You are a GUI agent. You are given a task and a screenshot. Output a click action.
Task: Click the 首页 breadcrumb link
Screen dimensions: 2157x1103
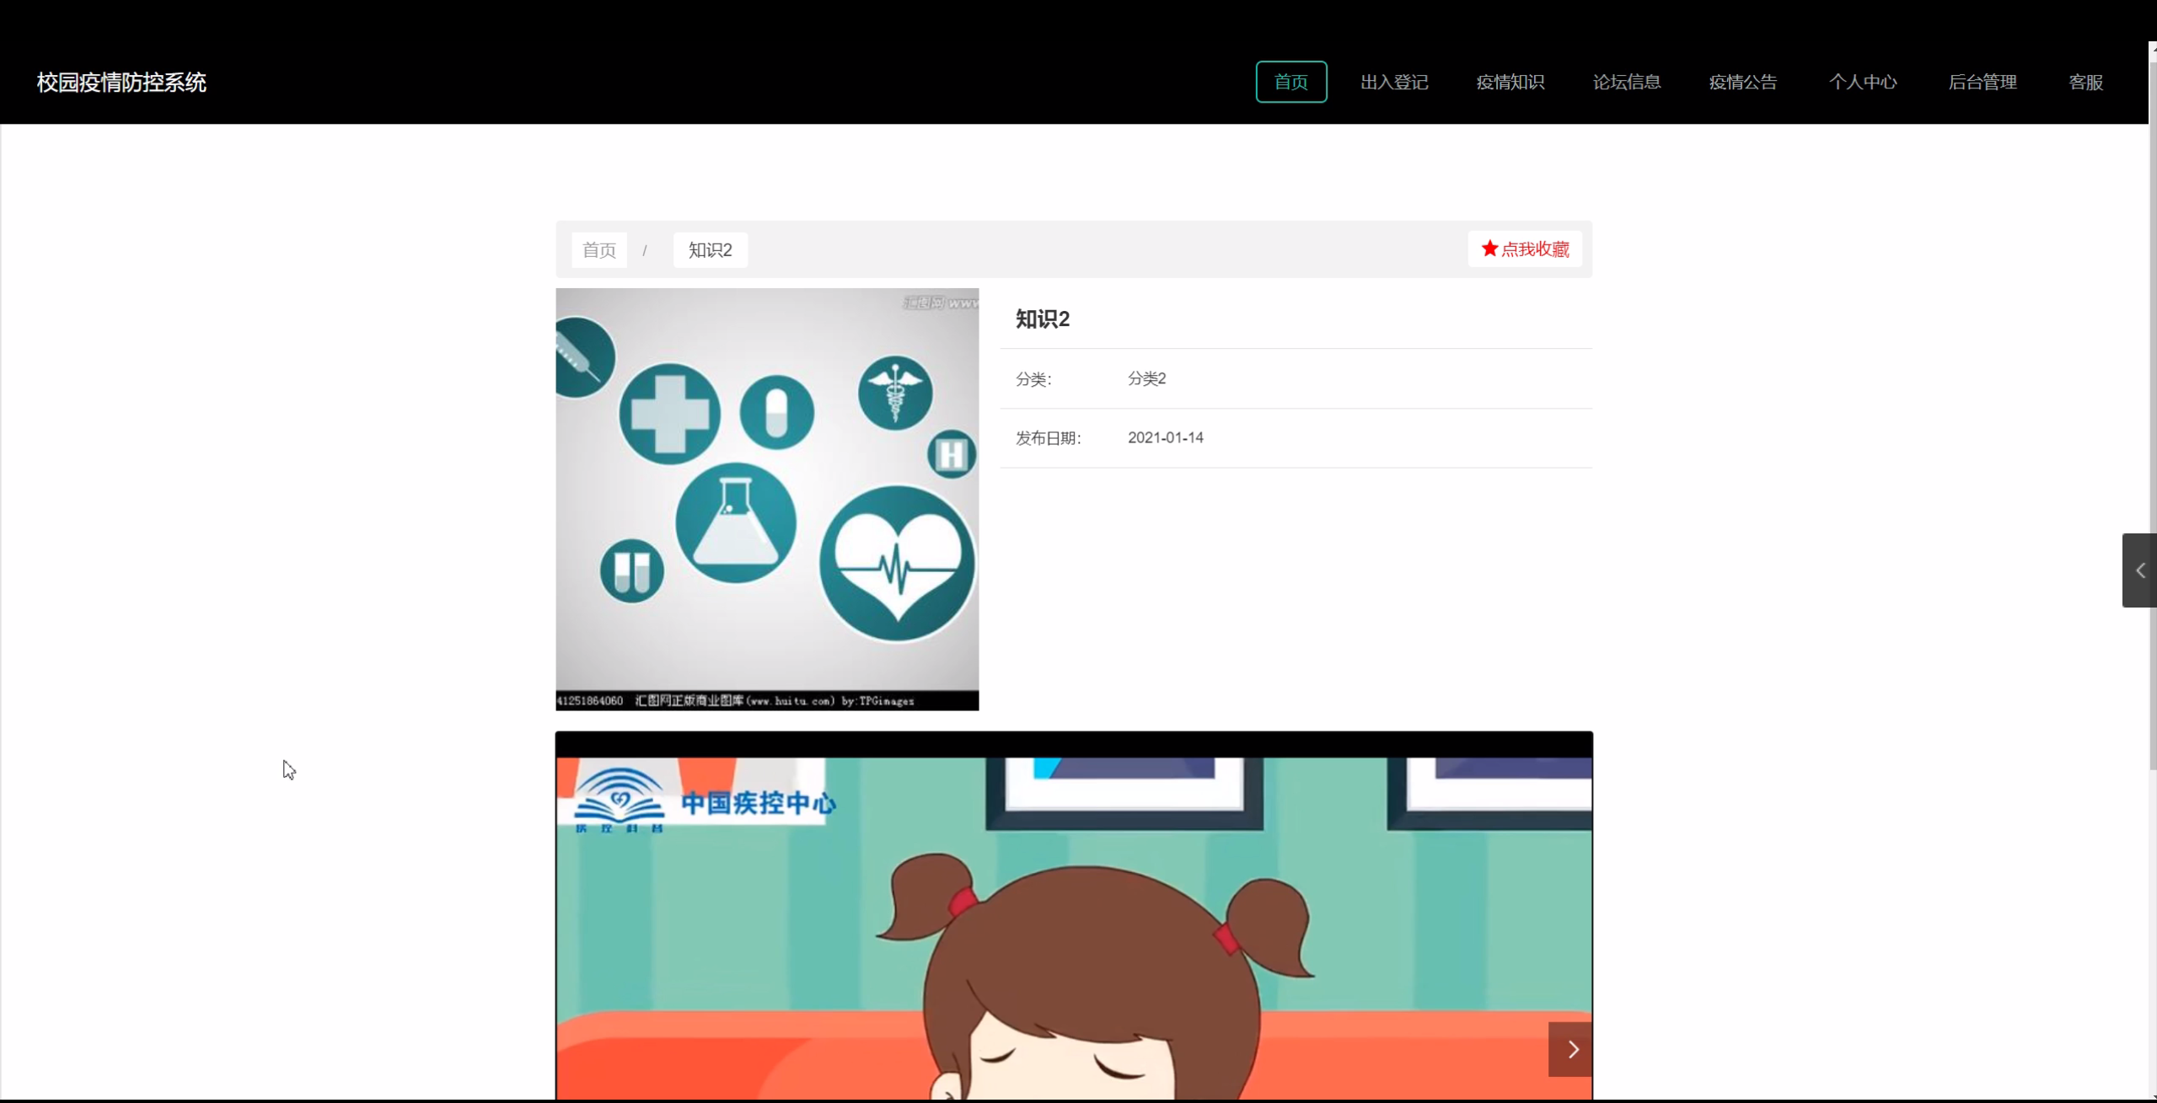click(x=598, y=250)
